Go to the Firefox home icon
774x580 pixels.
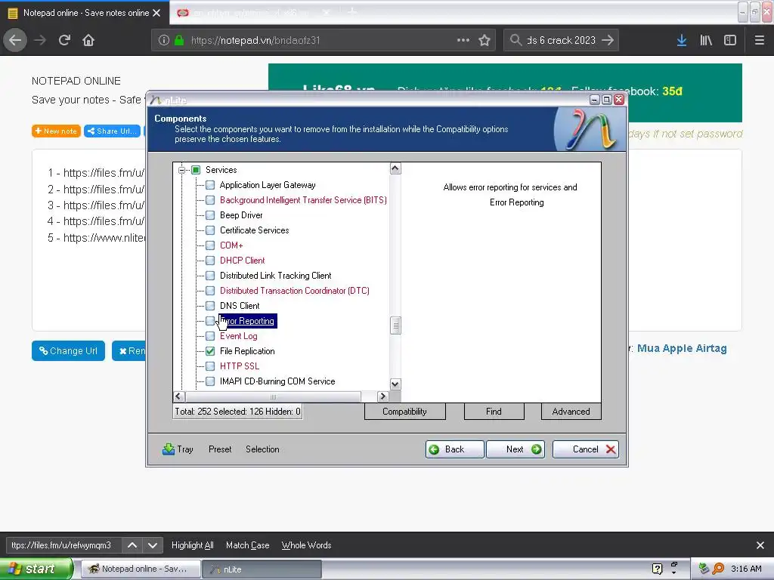pos(88,40)
